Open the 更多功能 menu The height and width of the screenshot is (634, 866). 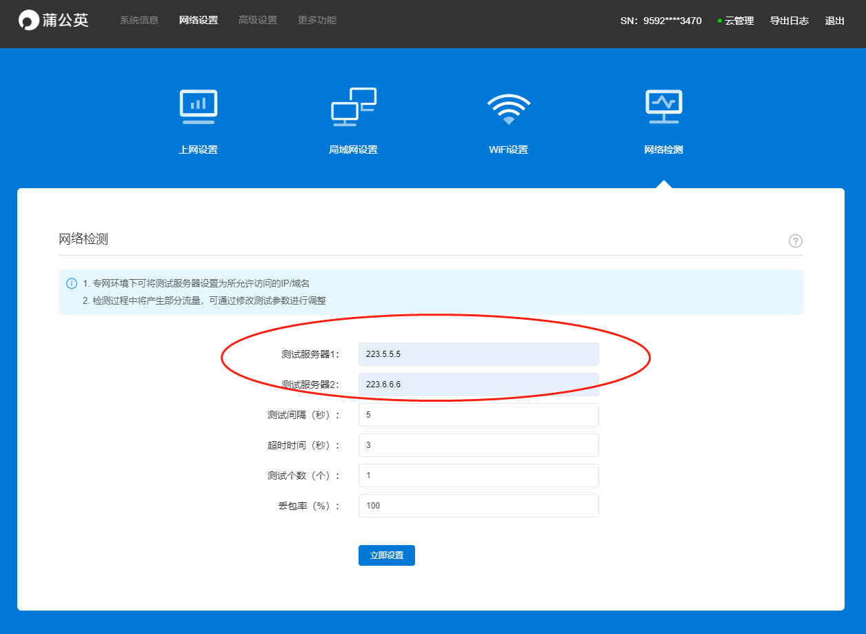pos(317,21)
